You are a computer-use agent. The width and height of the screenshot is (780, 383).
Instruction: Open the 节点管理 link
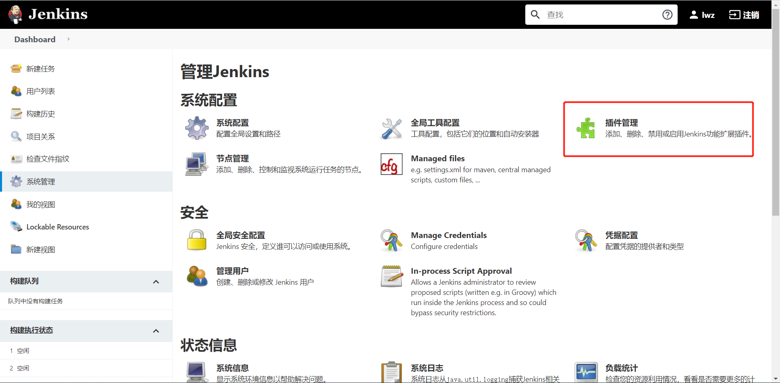232,158
